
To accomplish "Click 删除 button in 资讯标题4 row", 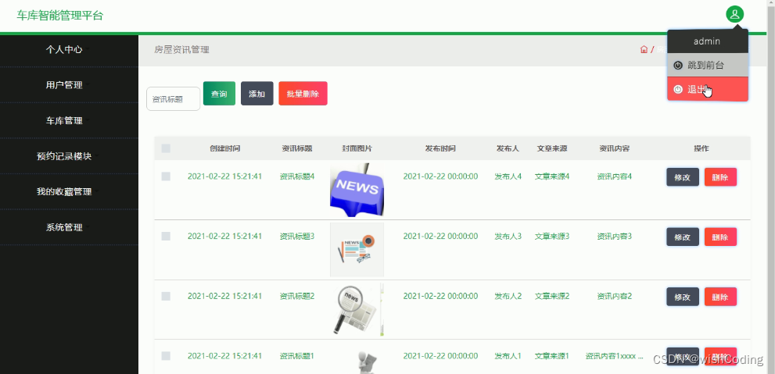I will click(x=720, y=177).
